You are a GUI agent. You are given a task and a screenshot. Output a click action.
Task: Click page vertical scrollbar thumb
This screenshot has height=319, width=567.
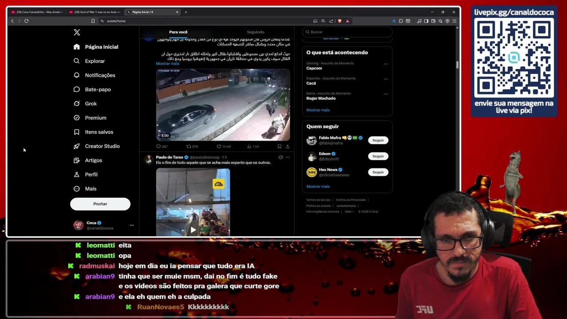(457, 65)
